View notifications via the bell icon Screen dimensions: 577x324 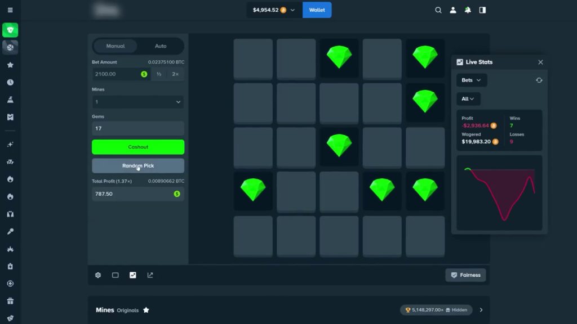[x=468, y=10]
